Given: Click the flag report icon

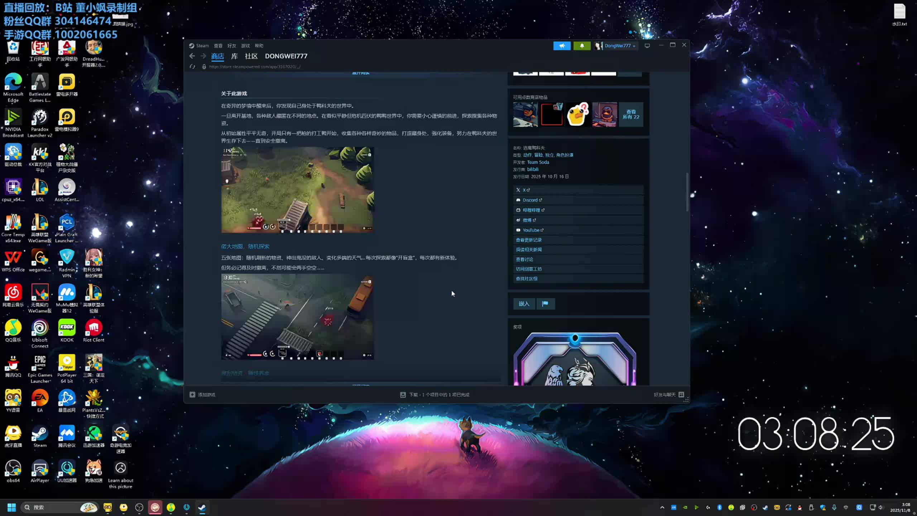Looking at the screenshot, I should click(545, 304).
